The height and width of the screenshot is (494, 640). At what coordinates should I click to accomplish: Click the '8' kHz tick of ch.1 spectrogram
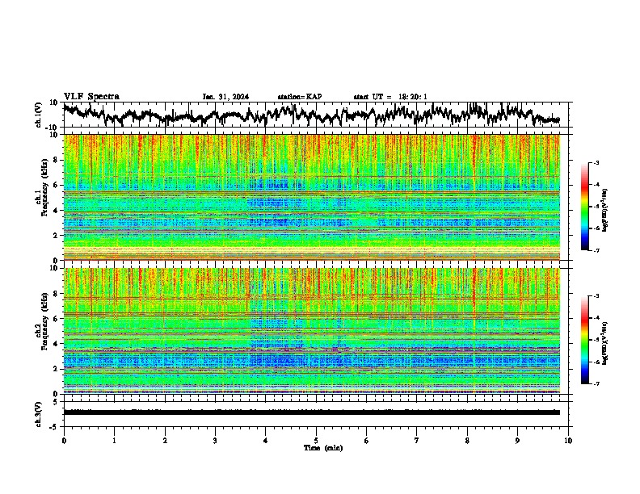tap(56, 160)
